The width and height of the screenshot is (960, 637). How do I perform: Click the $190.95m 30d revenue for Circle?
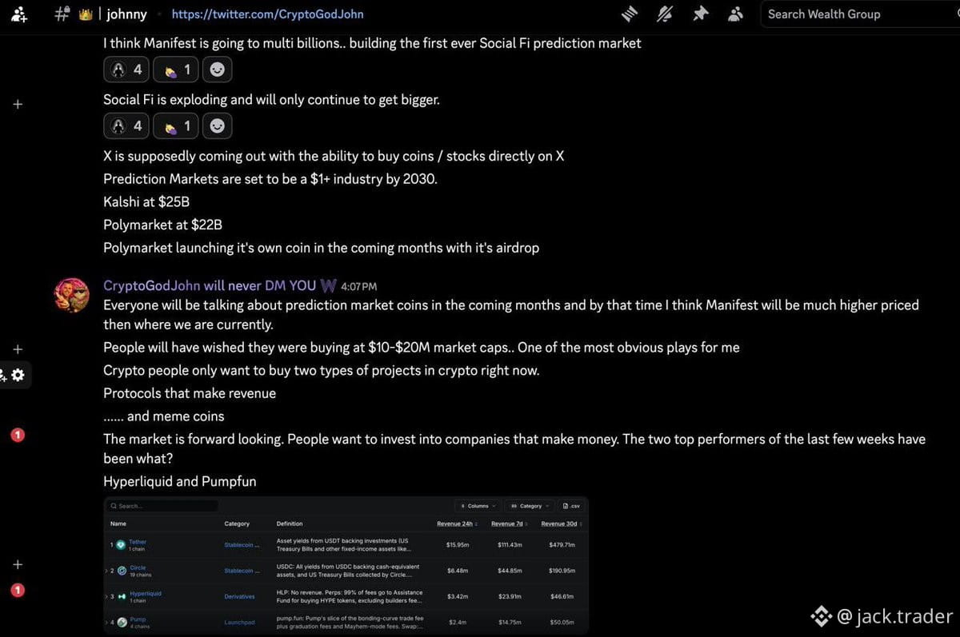tap(562, 571)
